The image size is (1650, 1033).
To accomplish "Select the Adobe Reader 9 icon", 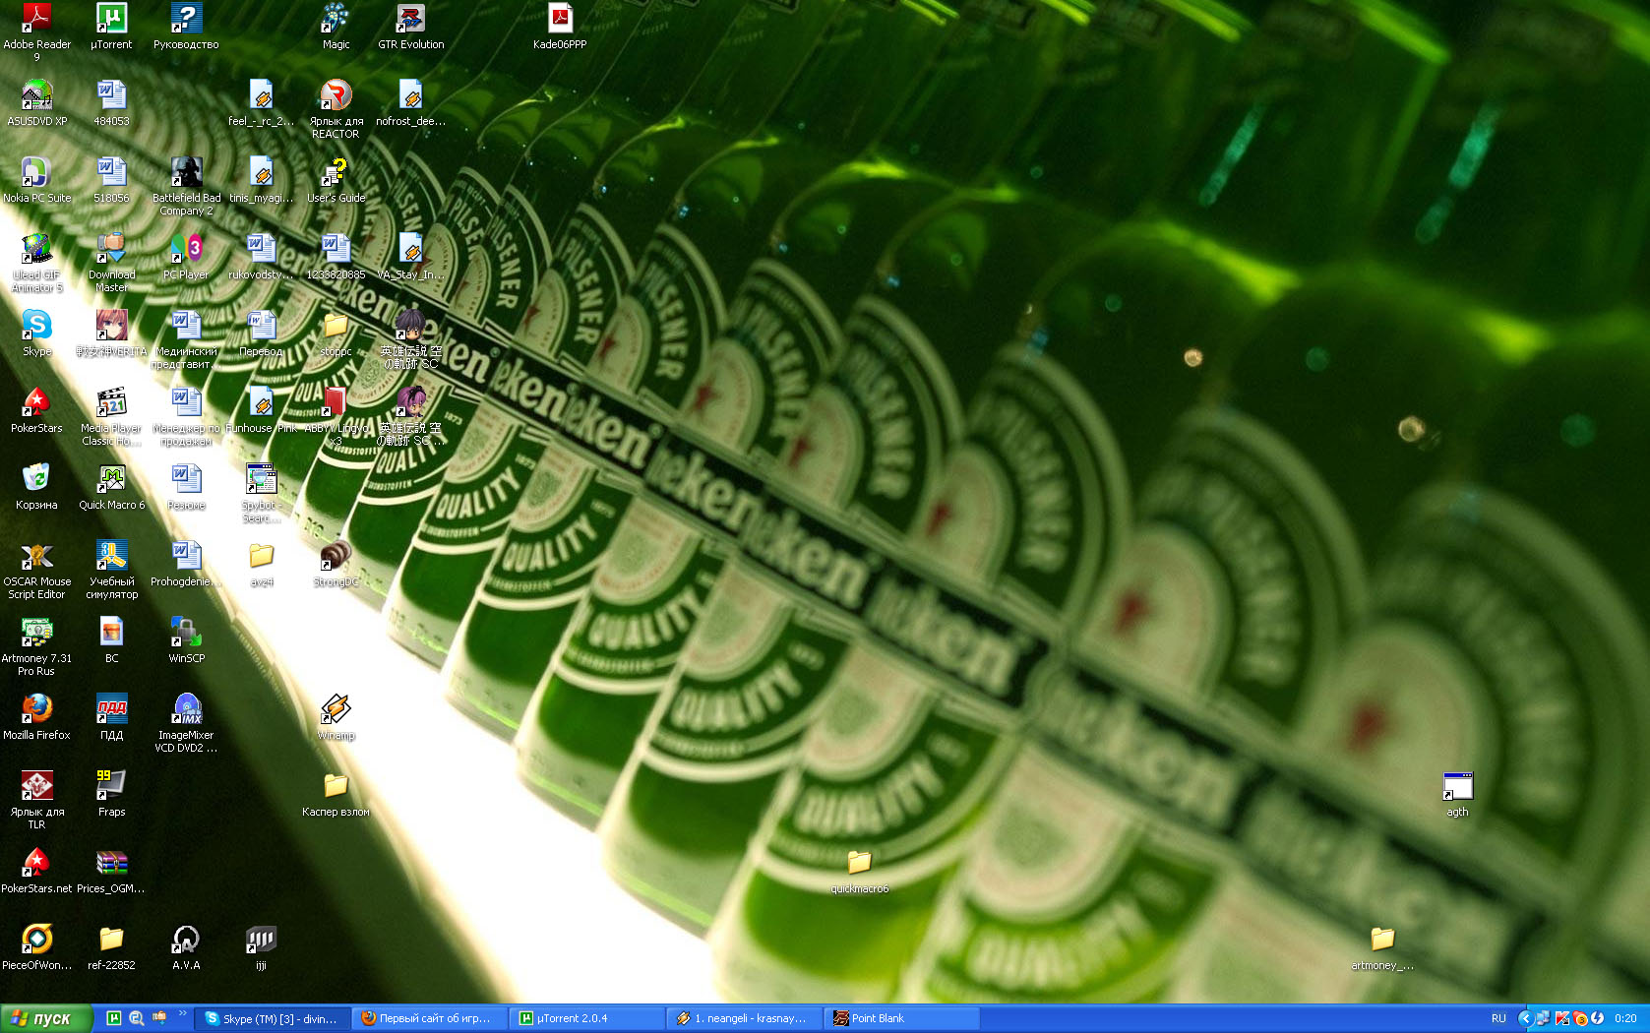I will pyautogui.click(x=36, y=19).
